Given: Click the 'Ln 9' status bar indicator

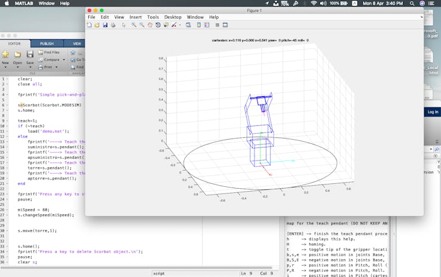Looking at the screenshot, I should (246, 273).
